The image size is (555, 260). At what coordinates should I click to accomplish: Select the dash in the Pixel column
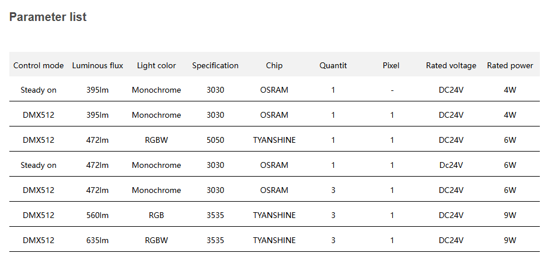pyautogui.click(x=392, y=90)
